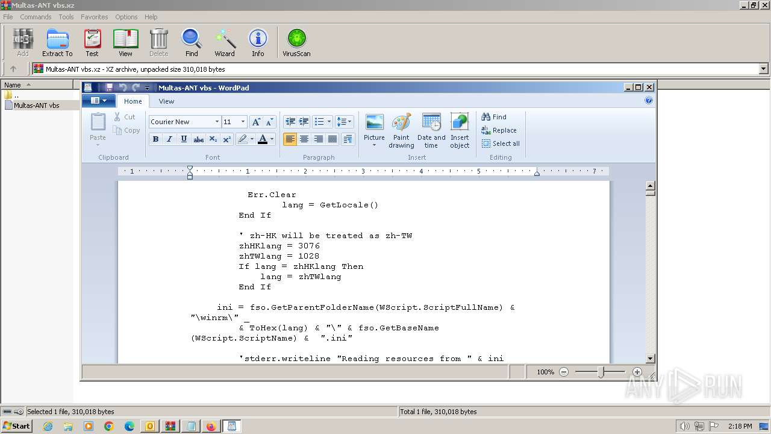Screen dimensions: 771x434
Task: Toggle Underline formatting in WordPad
Action: (x=184, y=139)
